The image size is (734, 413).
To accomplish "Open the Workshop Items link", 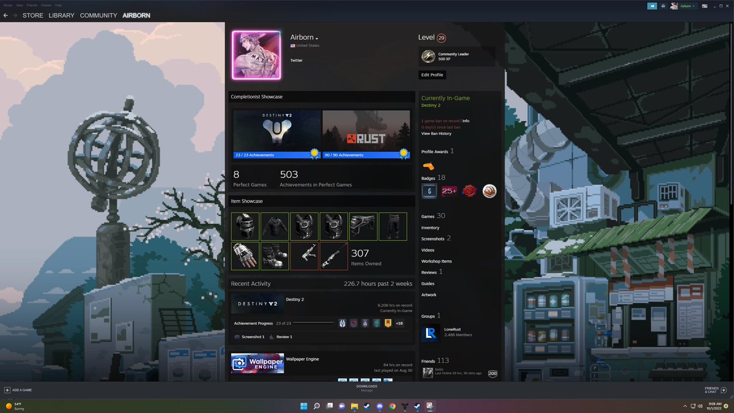I will tap(437, 261).
